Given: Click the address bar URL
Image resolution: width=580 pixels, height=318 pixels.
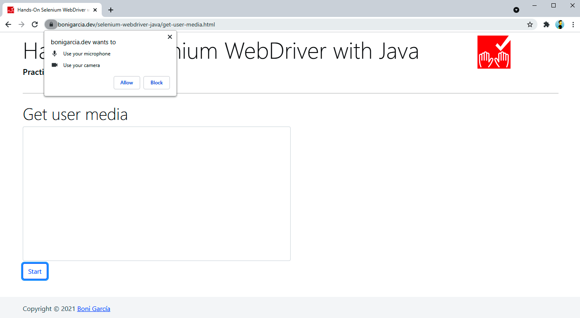Looking at the screenshot, I should [x=136, y=24].
